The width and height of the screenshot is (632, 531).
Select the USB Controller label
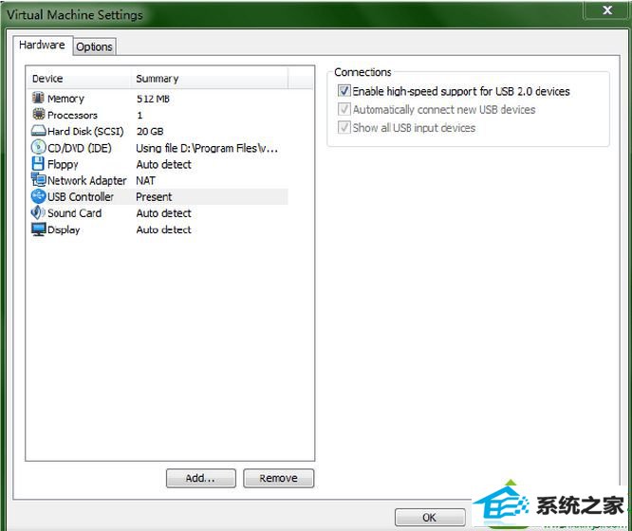[x=81, y=196]
